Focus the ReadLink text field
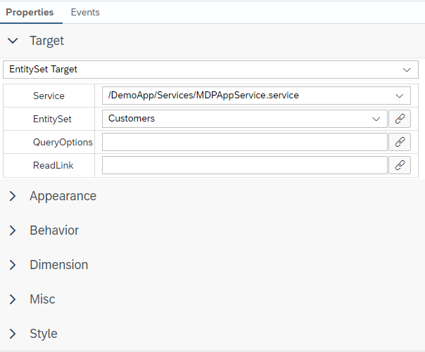This screenshot has height=352, width=425. (244, 165)
